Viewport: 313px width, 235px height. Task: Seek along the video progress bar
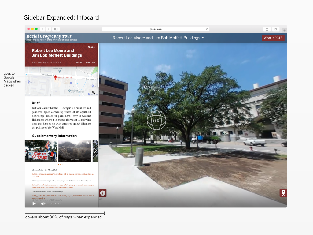(156, 200)
